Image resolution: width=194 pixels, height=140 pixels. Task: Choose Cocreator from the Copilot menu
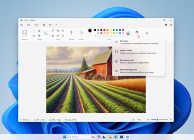[139, 42]
